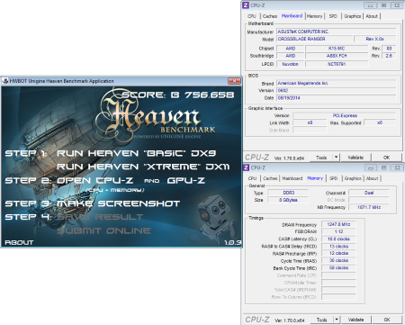405x325 pixels.
Task: Open the CPU tab in bottom CPU-Z window
Action: pos(252,178)
